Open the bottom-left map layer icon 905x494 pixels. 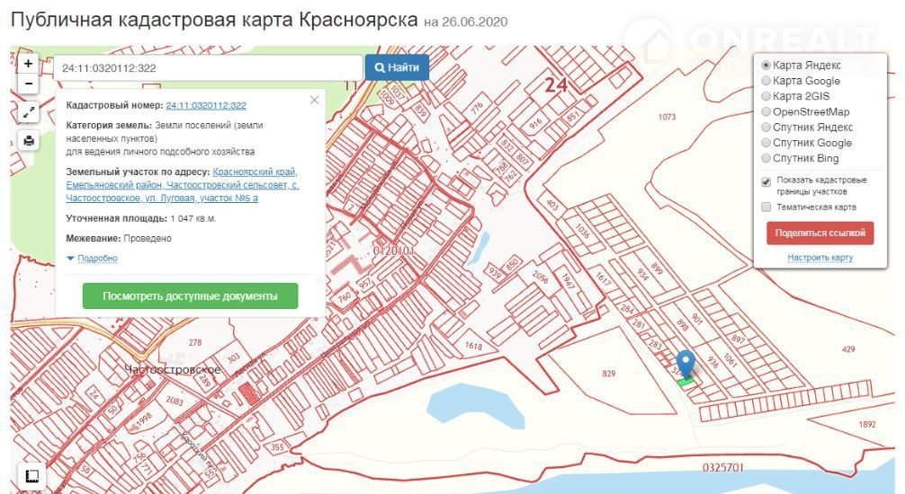coord(31,476)
